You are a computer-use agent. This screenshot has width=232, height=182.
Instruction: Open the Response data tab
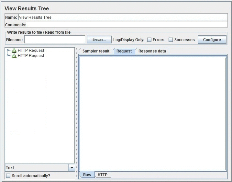pos(152,51)
